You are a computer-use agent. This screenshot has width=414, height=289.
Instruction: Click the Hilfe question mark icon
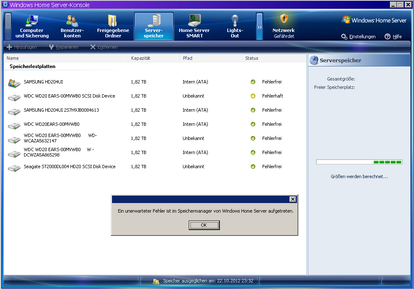(x=387, y=37)
